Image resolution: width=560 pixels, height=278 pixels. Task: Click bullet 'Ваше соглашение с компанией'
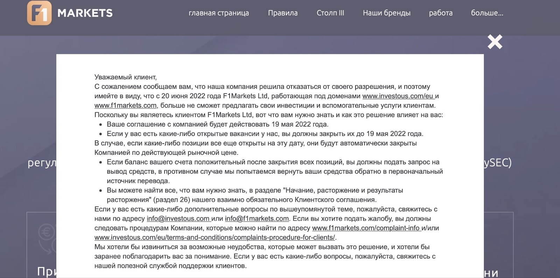click(217, 124)
